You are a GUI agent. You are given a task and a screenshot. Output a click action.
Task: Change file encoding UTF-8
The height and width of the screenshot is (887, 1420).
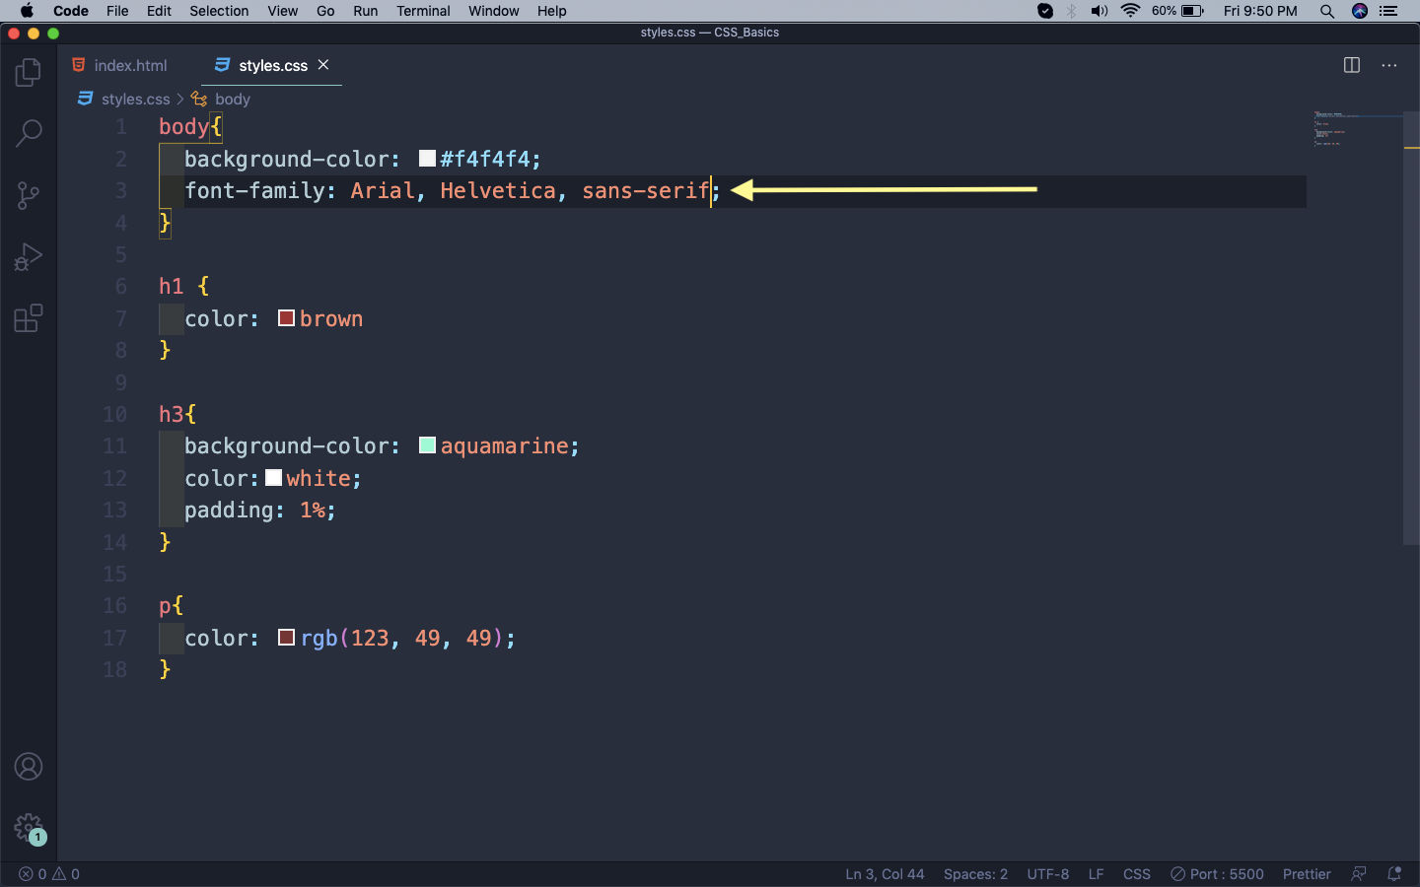click(1047, 874)
